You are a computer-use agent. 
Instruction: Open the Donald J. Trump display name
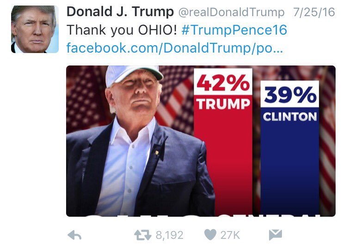120,12
